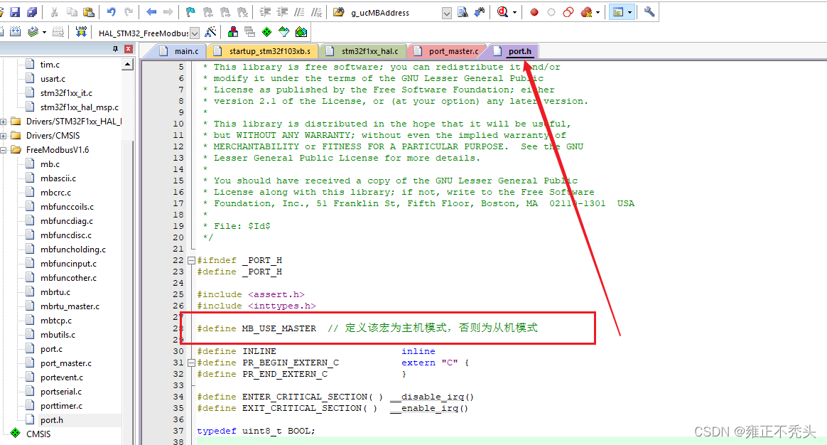Open the Pack Installer icon
This screenshot has width=827, height=445.
[x=301, y=32]
